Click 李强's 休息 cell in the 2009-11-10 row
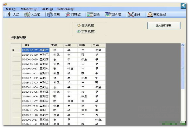Screen dimensions: 189x128 pos(56,115)
